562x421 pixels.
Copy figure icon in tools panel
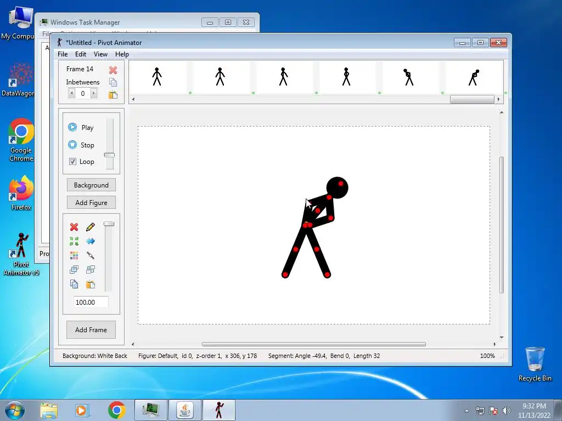(x=74, y=284)
